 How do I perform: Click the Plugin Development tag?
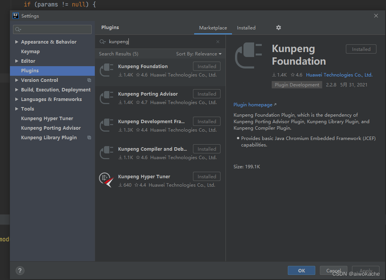(x=297, y=85)
